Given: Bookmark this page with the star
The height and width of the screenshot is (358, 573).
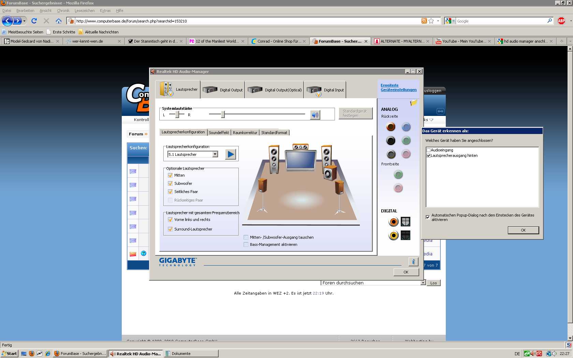Looking at the screenshot, I should point(431,21).
